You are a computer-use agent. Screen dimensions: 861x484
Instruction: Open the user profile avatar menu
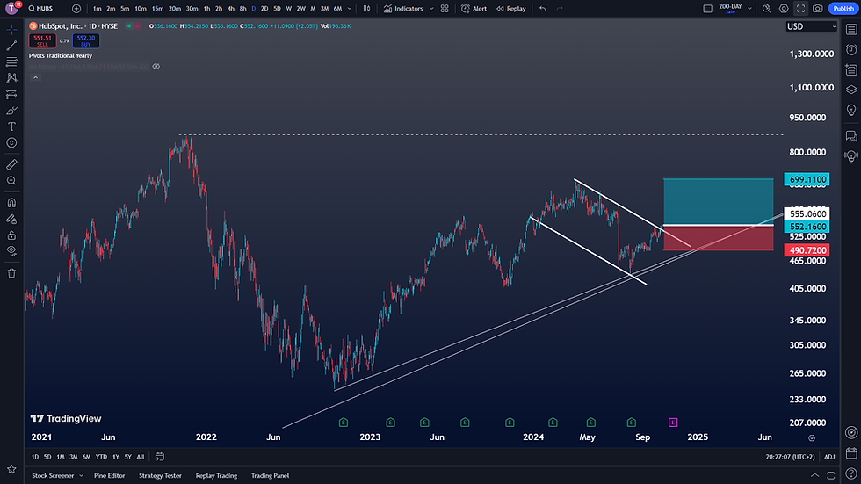point(11,8)
